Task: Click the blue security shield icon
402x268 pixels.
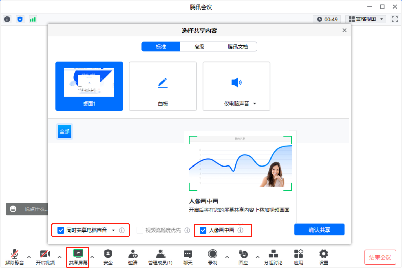Action: [20, 19]
